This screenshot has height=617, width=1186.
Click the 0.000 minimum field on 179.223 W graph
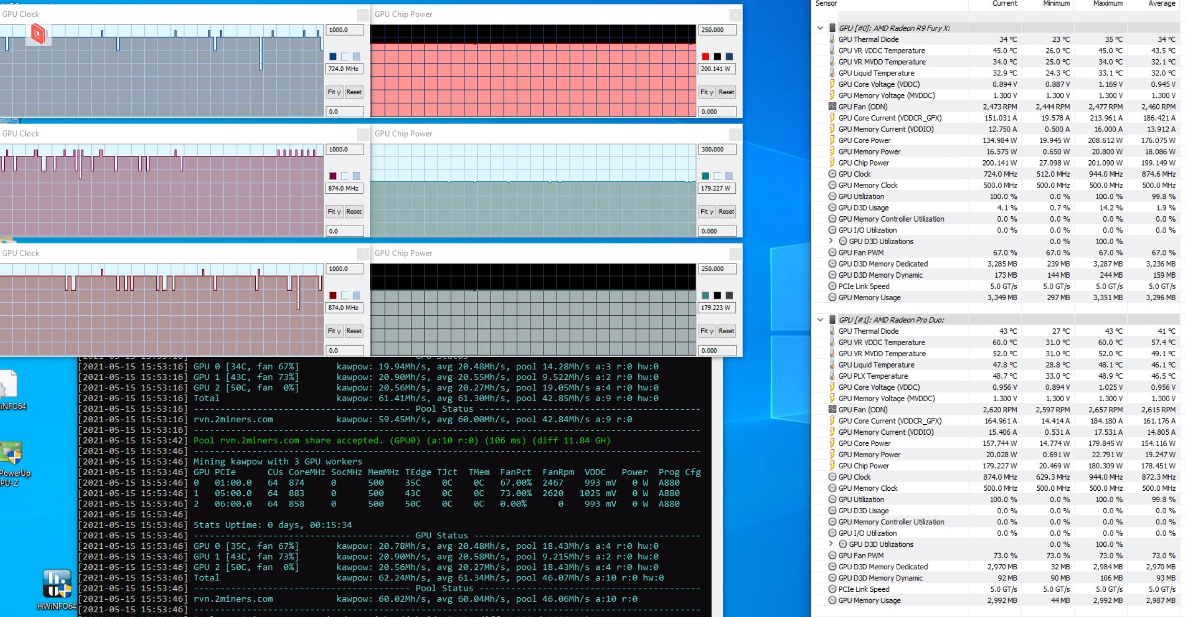point(717,350)
